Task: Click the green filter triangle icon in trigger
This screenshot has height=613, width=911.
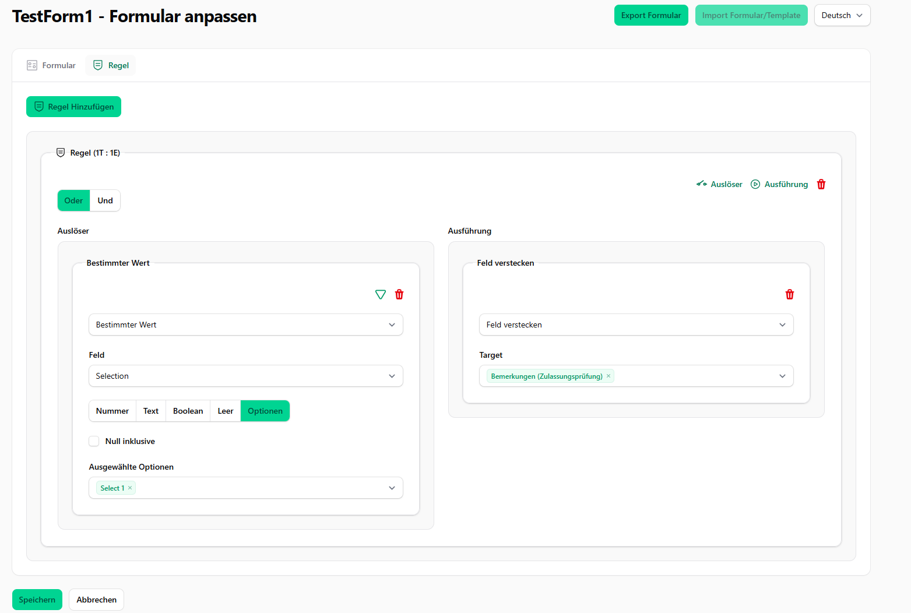Action: click(x=381, y=294)
